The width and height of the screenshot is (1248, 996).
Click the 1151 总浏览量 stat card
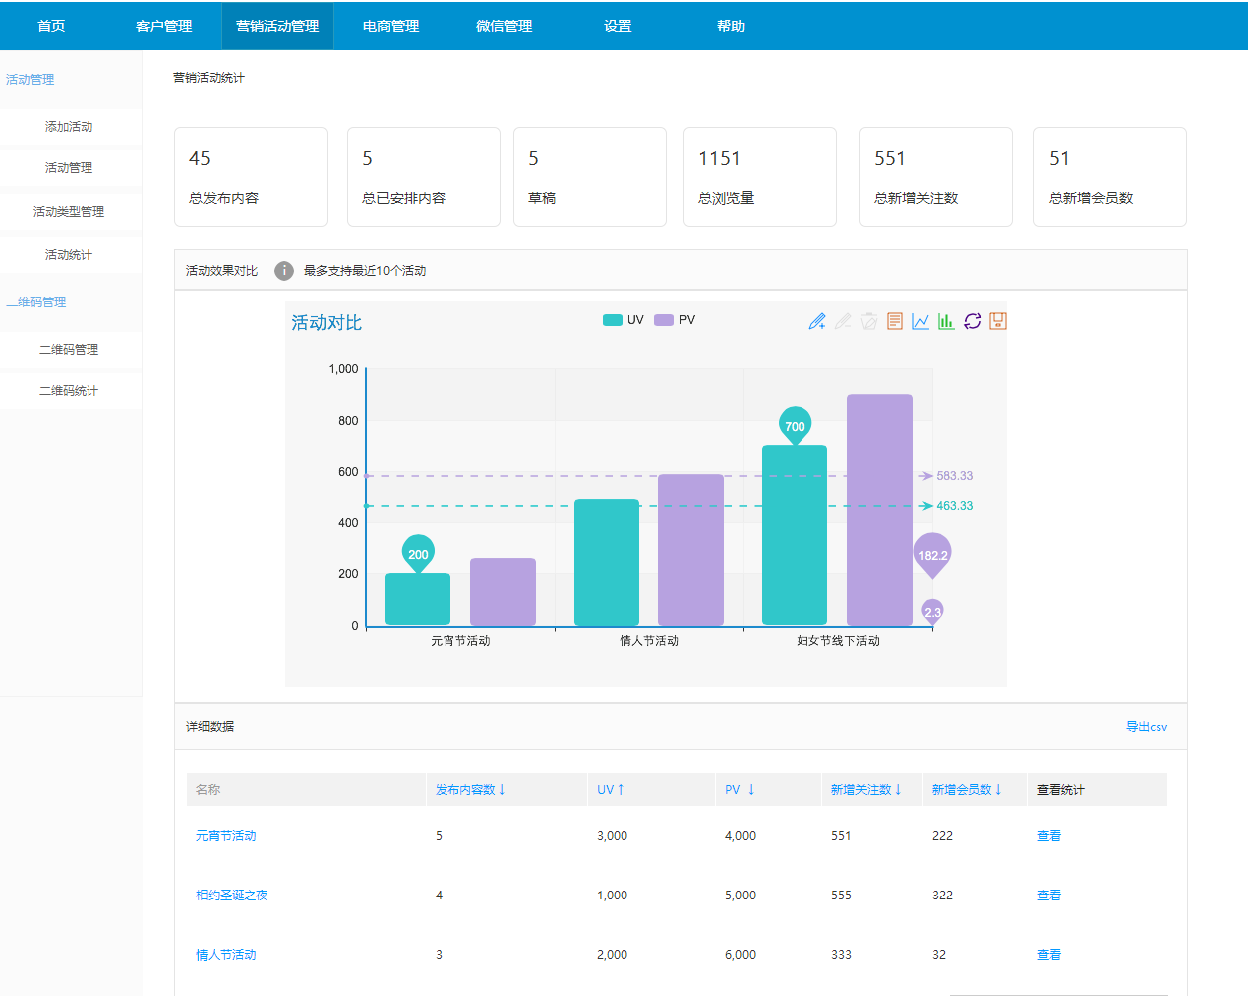[760, 177]
